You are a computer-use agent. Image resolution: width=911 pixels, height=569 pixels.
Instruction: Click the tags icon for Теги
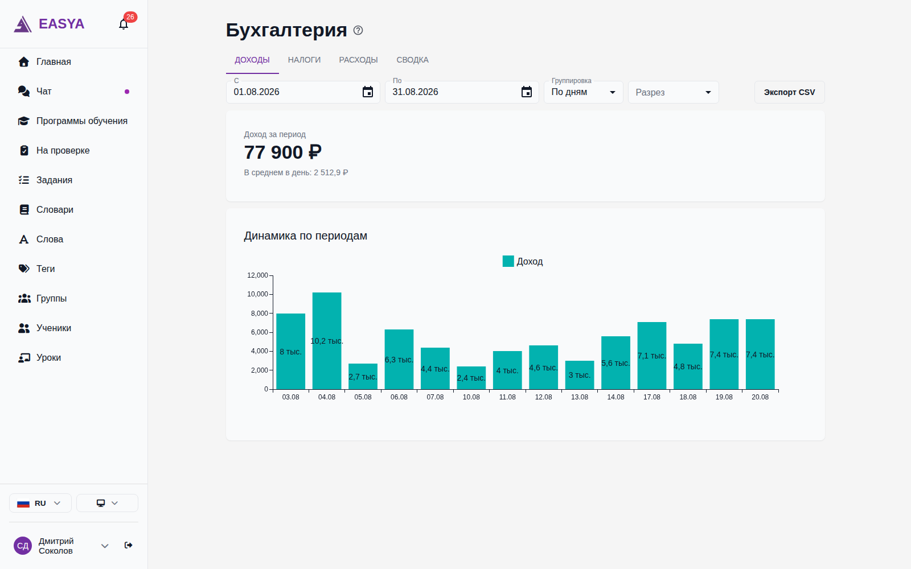point(24,269)
